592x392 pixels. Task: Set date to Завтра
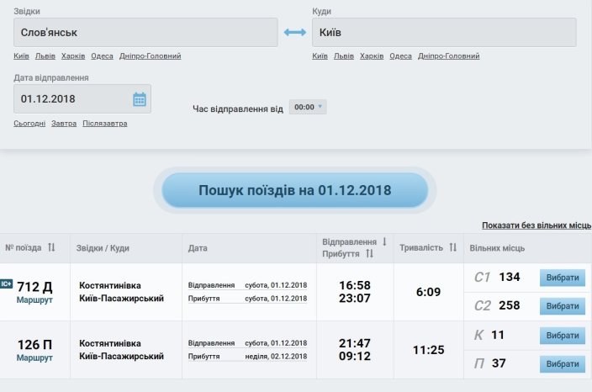64,124
